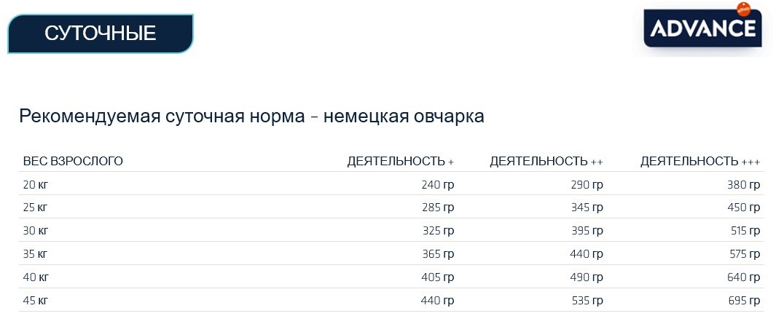Screen dimensions: 784x324
Task: Select the 30 кг weight row label
Action: point(36,231)
